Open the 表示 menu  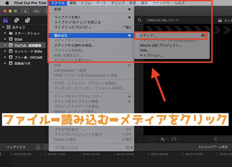coord(144,3)
